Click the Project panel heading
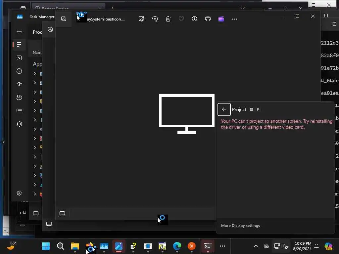The image size is (339, 254). tap(239, 109)
